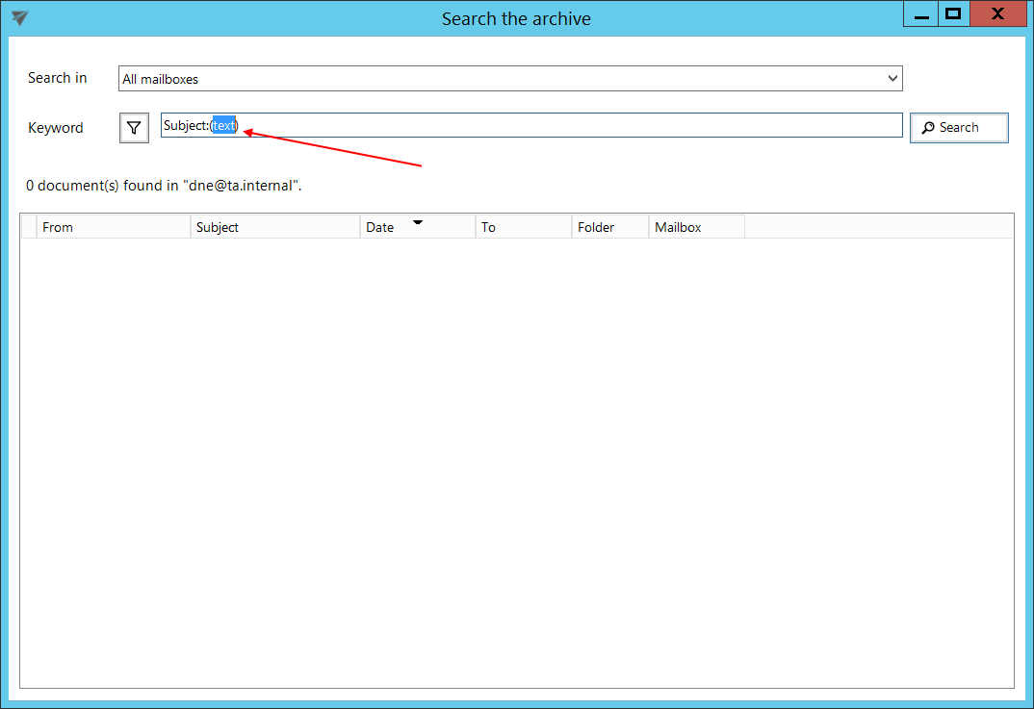Open the keyword filter funnel button

point(134,128)
